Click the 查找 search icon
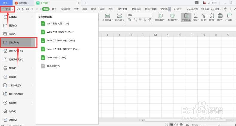Viewport: 236px width, 126px height. pos(175,9)
